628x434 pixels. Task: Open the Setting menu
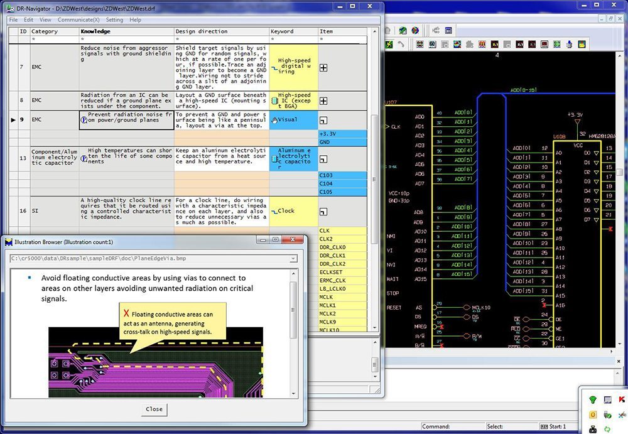(x=114, y=20)
